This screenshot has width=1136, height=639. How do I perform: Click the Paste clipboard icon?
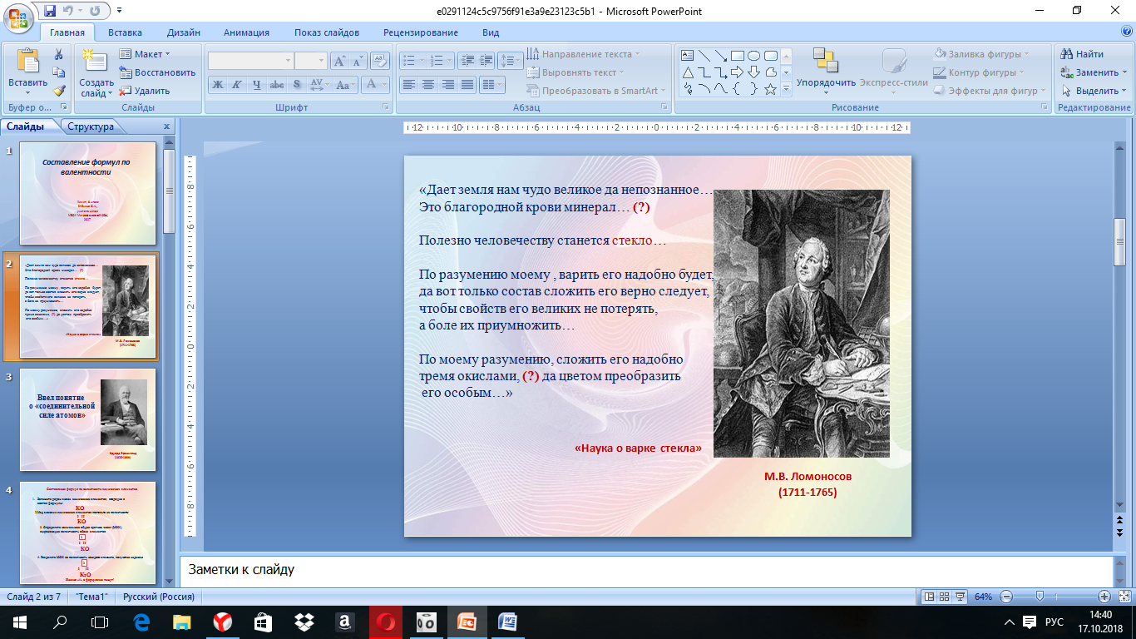pyautogui.click(x=27, y=62)
